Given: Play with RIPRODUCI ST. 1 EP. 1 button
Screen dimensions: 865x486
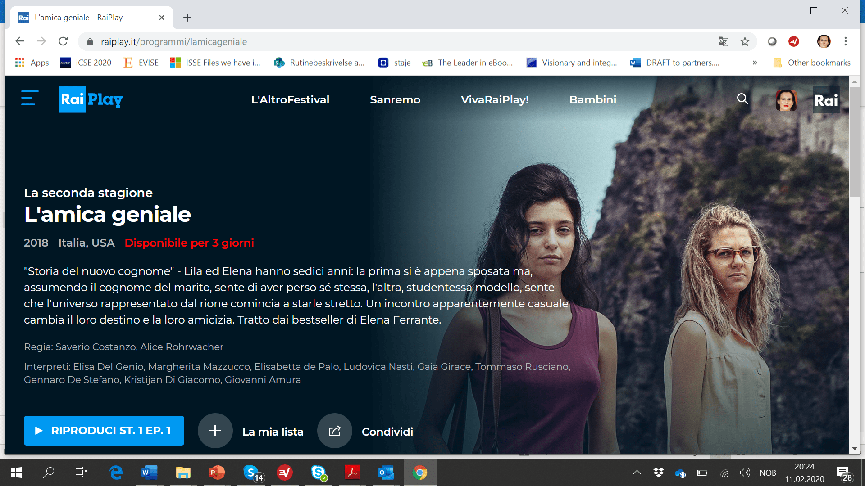Looking at the screenshot, I should click(104, 430).
